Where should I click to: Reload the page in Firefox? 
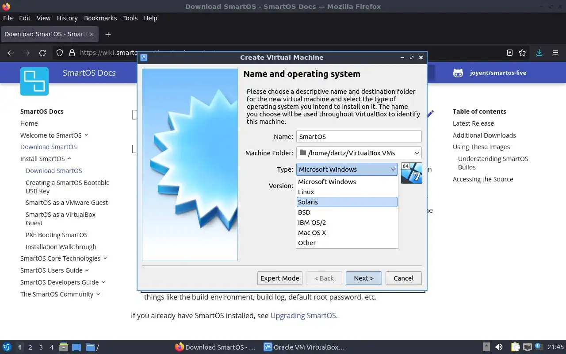[x=42, y=53]
